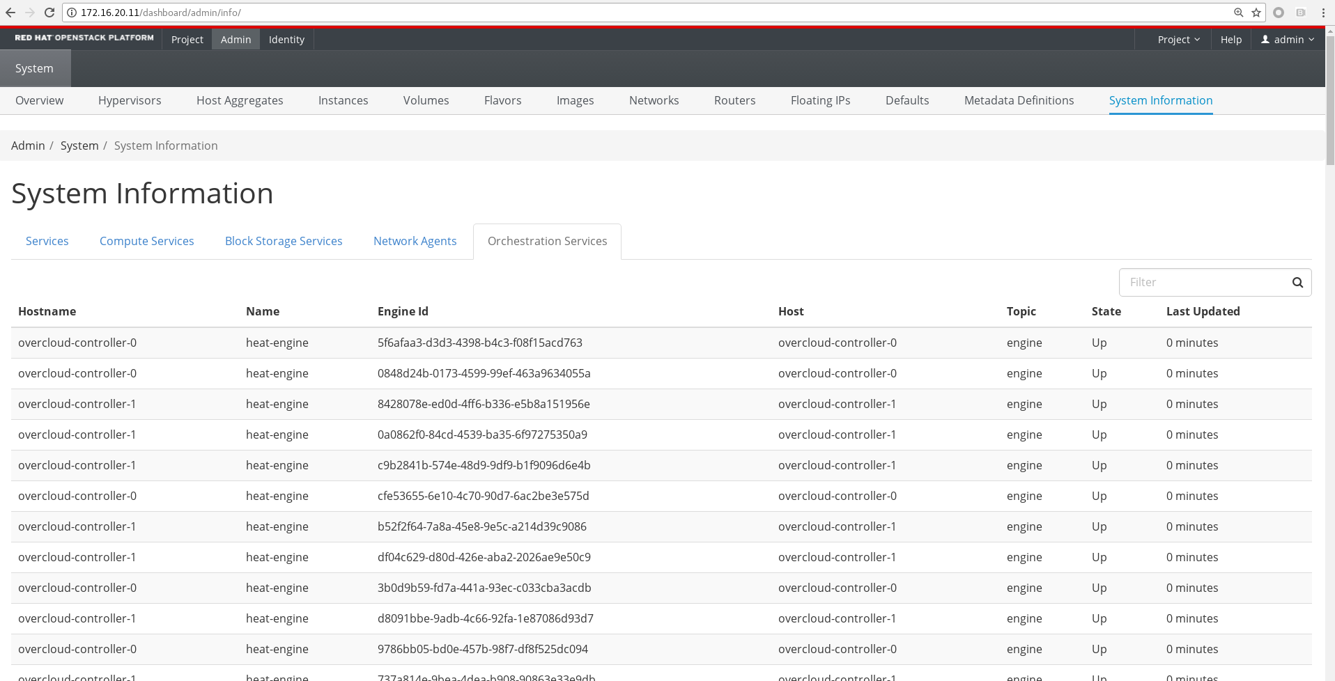The width and height of the screenshot is (1335, 681).
Task: Switch to the Project top menu
Action: [x=187, y=40]
